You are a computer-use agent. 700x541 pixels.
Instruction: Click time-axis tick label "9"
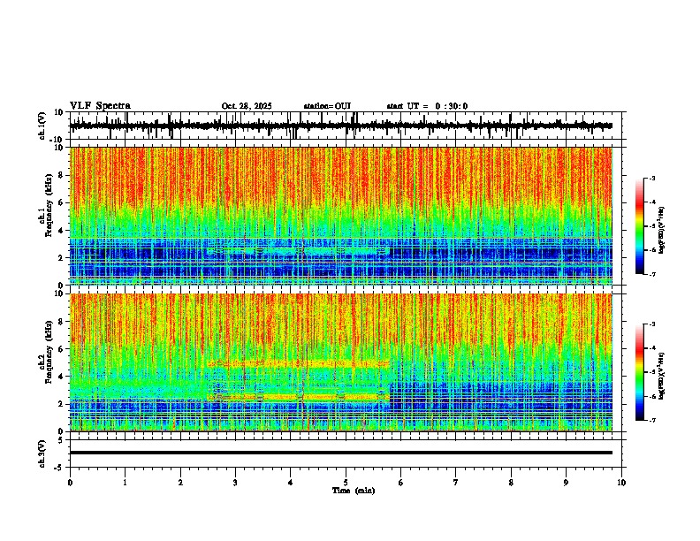pos(566,483)
